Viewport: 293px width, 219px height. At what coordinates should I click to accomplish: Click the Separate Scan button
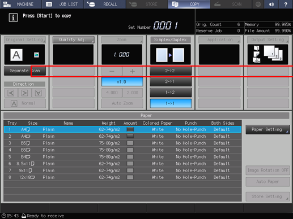tap(25, 71)
